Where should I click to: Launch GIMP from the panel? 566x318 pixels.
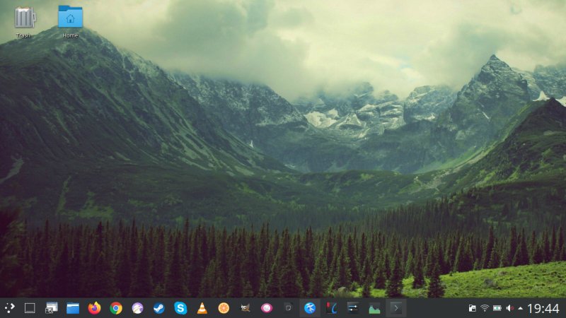click(246, 308)
